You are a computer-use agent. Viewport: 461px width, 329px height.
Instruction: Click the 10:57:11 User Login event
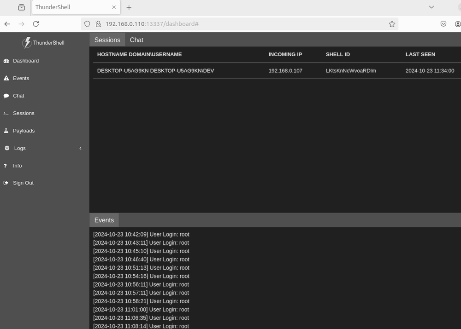point(141,293)
